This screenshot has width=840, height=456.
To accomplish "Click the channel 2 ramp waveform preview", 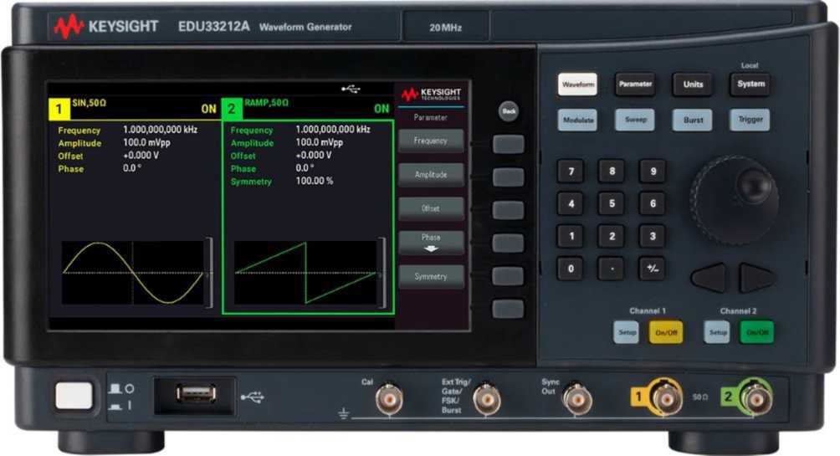I will pyautogui.click(x=306, y=274).
